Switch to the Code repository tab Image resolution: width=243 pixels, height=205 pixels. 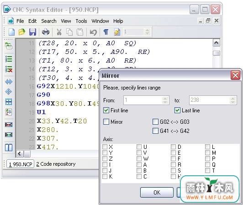click(56, 164)
